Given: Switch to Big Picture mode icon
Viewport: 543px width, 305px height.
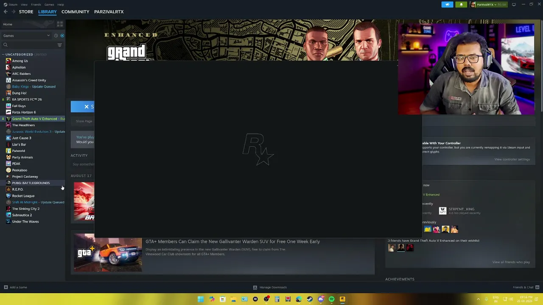Looking at the screenshot, I should (x=514, y=5).
